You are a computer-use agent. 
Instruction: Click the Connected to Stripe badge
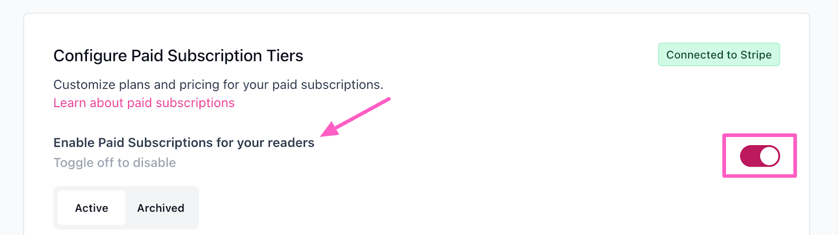[x=719, y=55]
